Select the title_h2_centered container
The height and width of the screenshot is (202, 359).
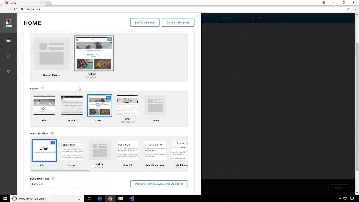point(155,150)
